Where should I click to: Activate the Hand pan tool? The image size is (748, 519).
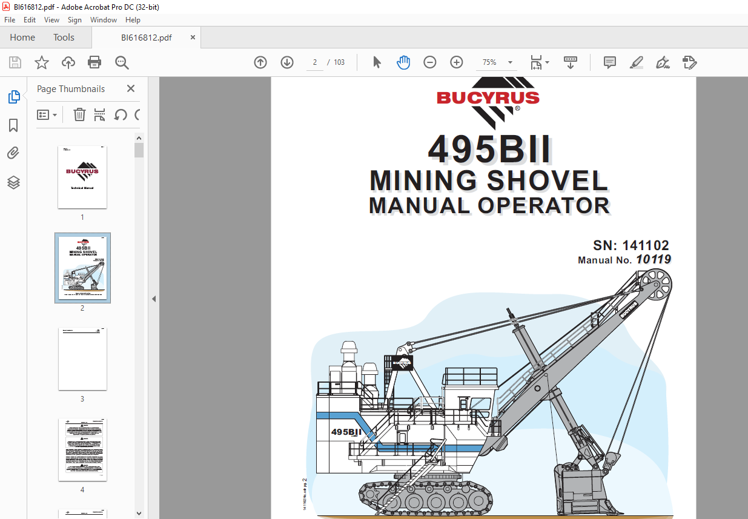tap(403, 62)
